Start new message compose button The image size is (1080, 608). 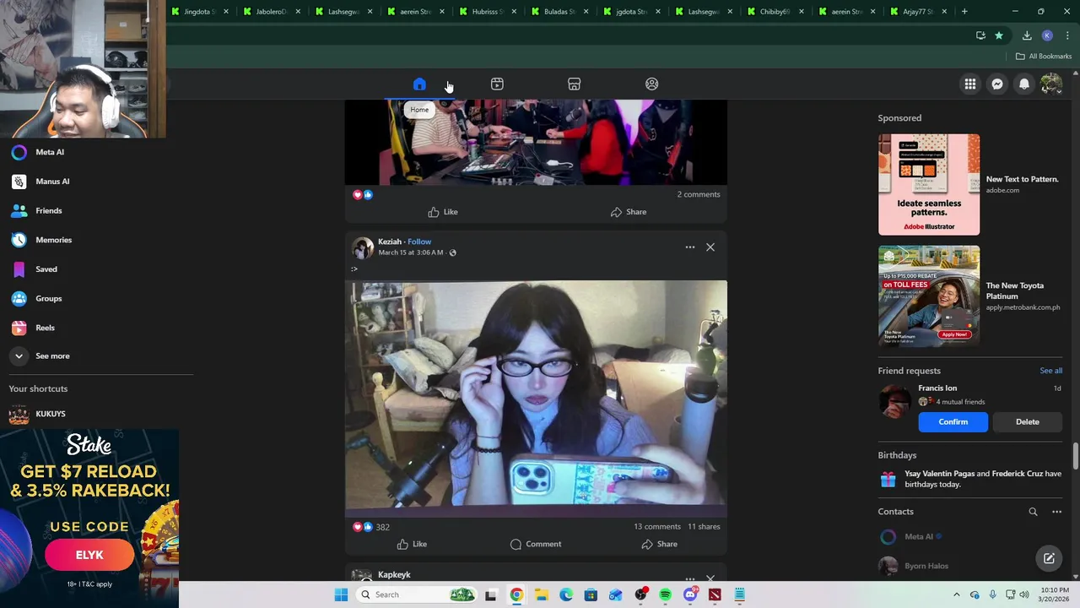(1049, 558)
